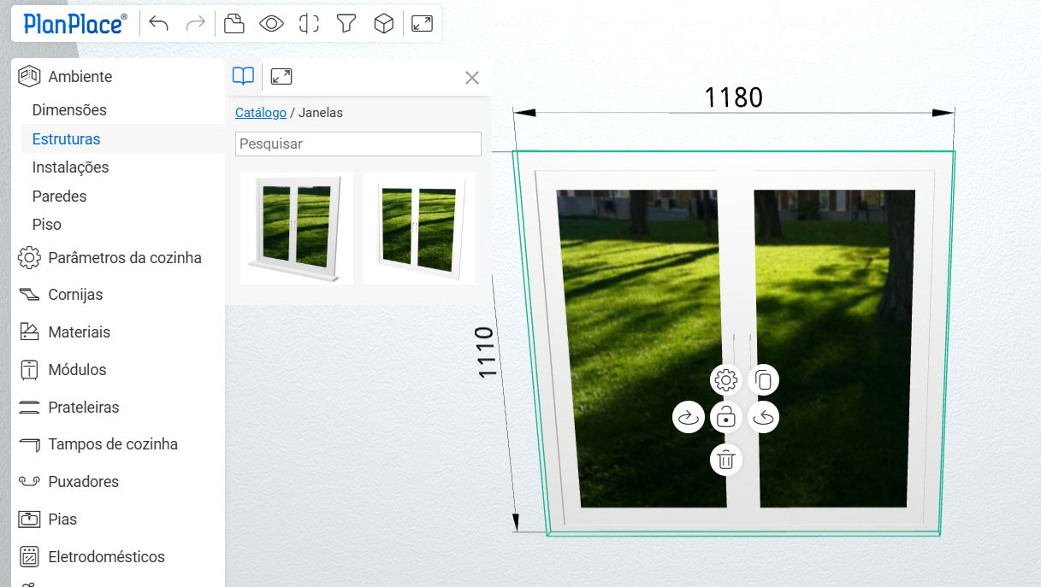The height and width of the screenshot is (587, 1041).
Task: Open window settings gear icon
Action: coord(725,380)
